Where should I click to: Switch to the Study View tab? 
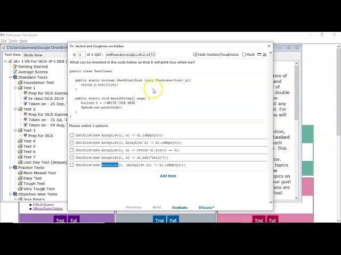[33, 55]
